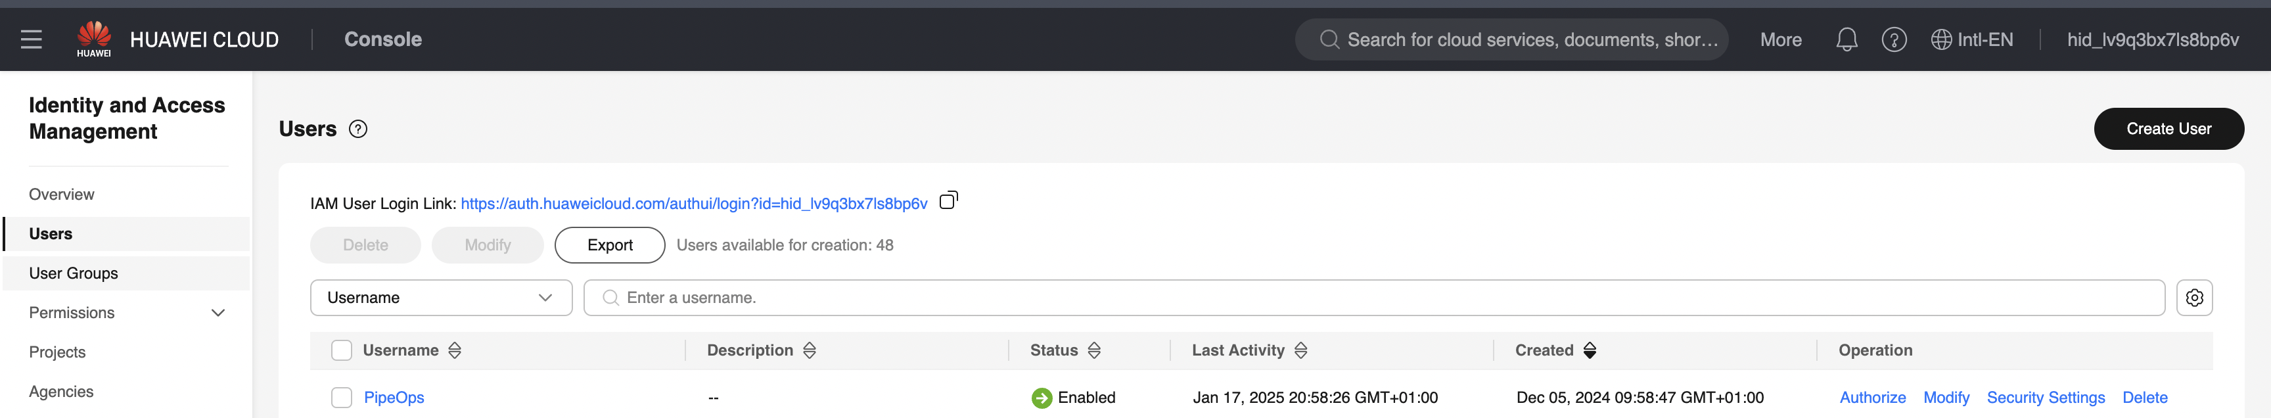2271x418 pixels.
Task: Click the Create User button
Action: point(2168,129)
